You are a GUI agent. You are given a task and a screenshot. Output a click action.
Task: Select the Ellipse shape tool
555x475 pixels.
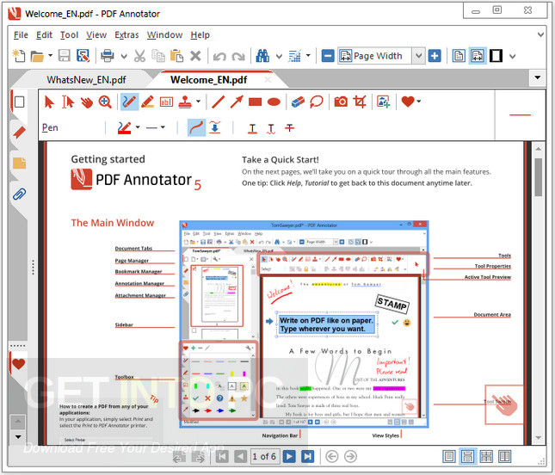tap(274, 102)
